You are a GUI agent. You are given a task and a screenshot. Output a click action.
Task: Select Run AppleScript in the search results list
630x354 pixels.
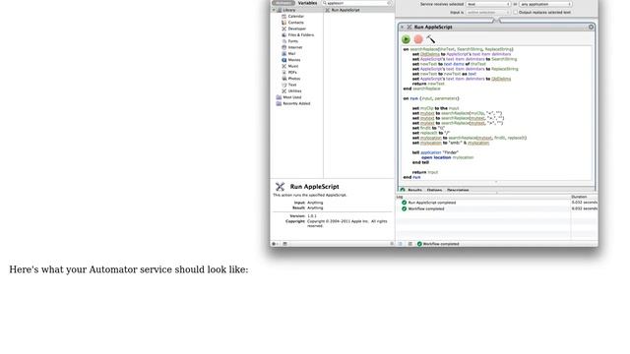[x=359, y=10]
